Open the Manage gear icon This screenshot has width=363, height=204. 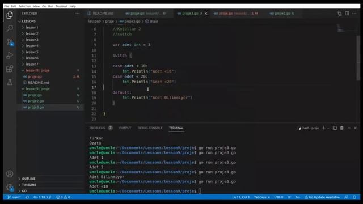[x=10, y=187]
